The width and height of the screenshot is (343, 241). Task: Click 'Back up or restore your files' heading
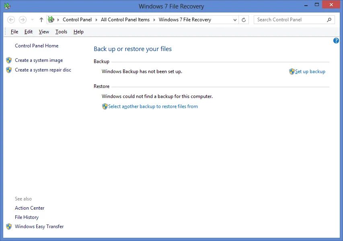[x=133, y=49]
